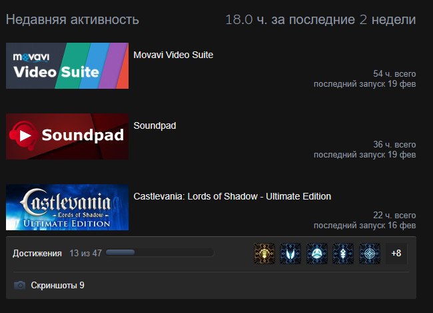
Task: Open the Скриншоты 9 link
Action: coord(57,285)
